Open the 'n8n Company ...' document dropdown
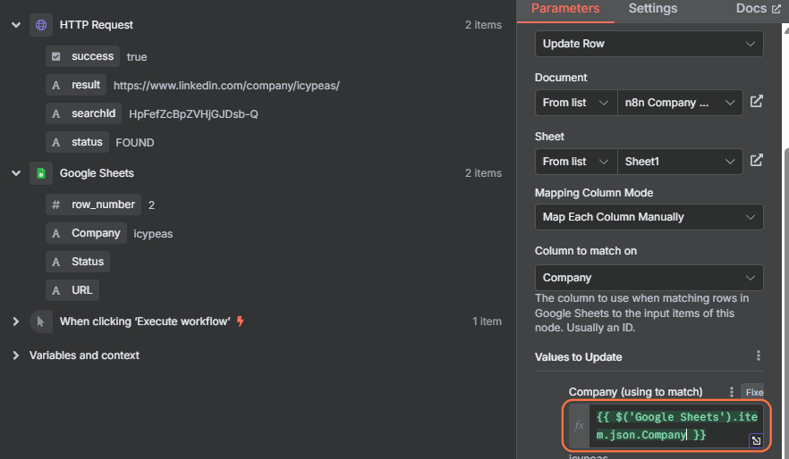This screenshot has width=789, height=459. point(680,103)
